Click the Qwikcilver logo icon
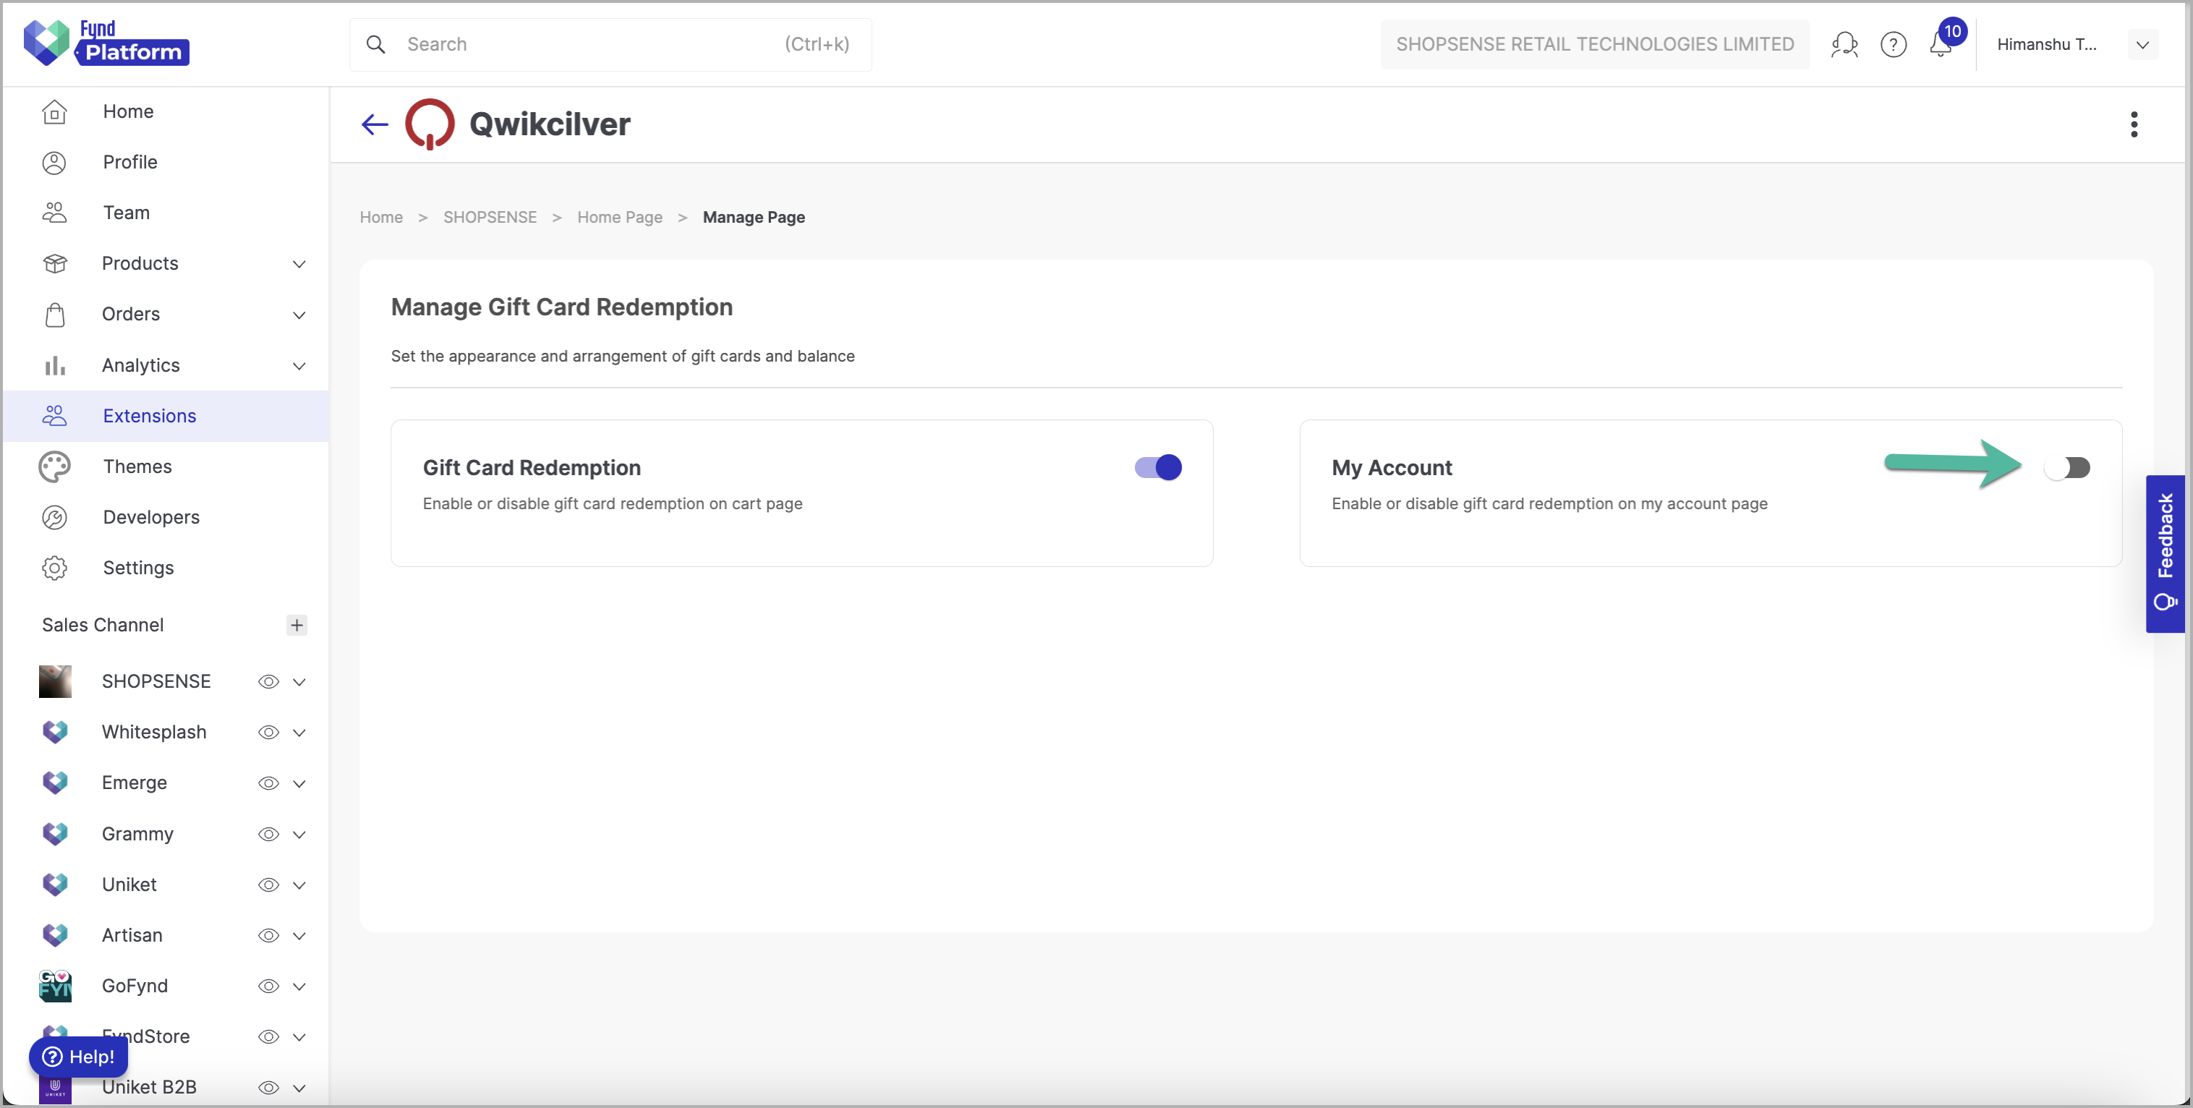This screenshot has height=1108, width=2193. pyautogui.click(x=429, y=124)
